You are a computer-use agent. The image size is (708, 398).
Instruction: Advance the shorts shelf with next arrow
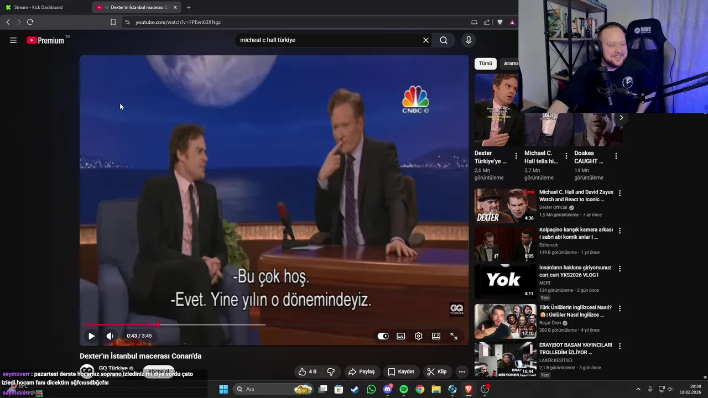pyautogui.click(x=621, y=118)
